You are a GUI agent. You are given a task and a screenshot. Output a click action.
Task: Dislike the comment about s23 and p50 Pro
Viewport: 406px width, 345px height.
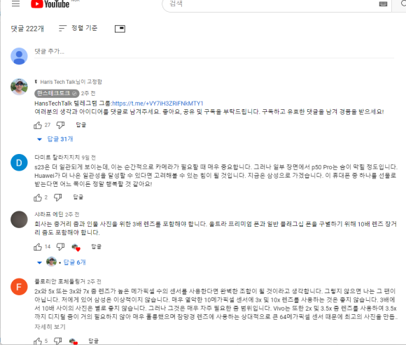click(x=57, y=197)
